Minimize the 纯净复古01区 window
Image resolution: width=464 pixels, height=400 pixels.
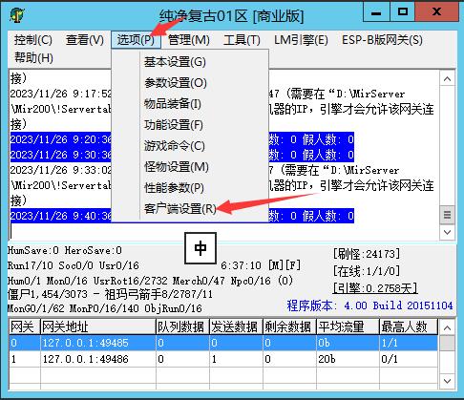pos(376,12)
